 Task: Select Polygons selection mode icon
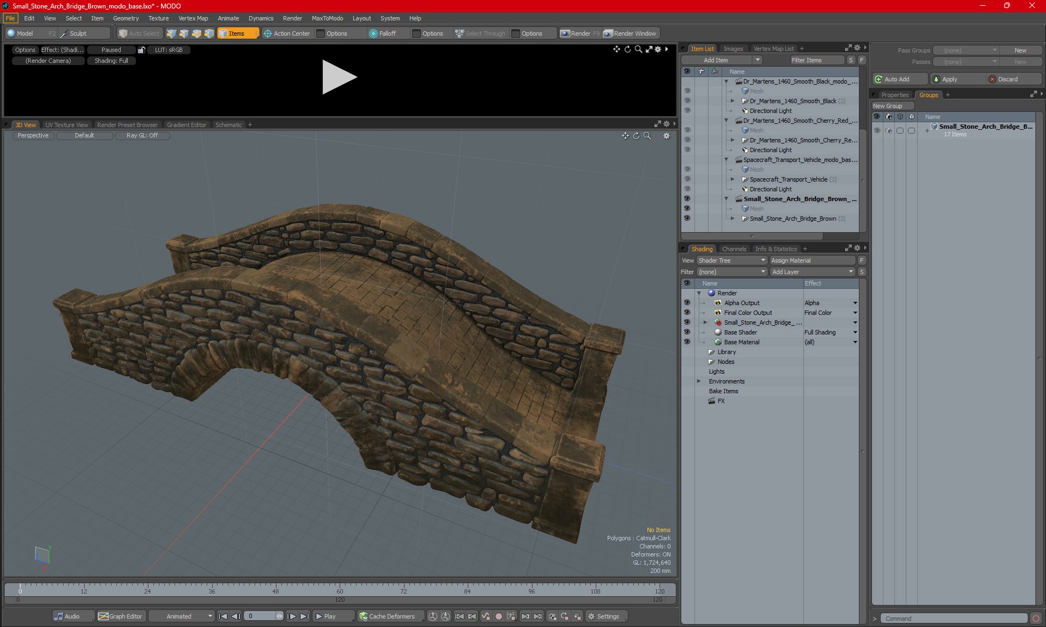click(197, 34)
